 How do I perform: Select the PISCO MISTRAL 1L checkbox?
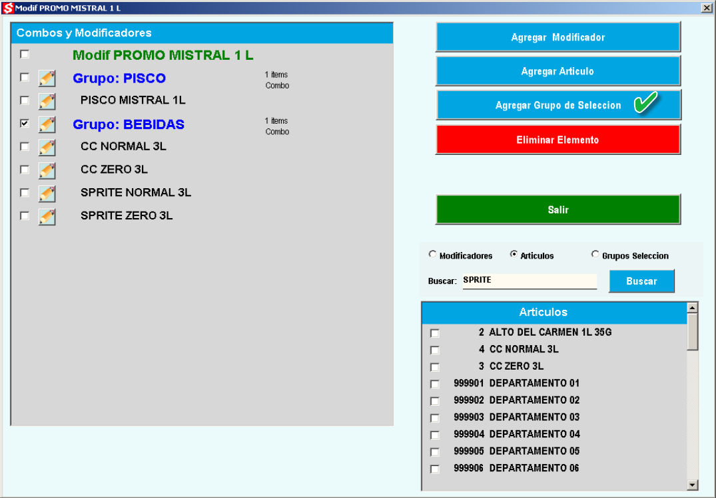pyautogui.click(x=25, y=100)
